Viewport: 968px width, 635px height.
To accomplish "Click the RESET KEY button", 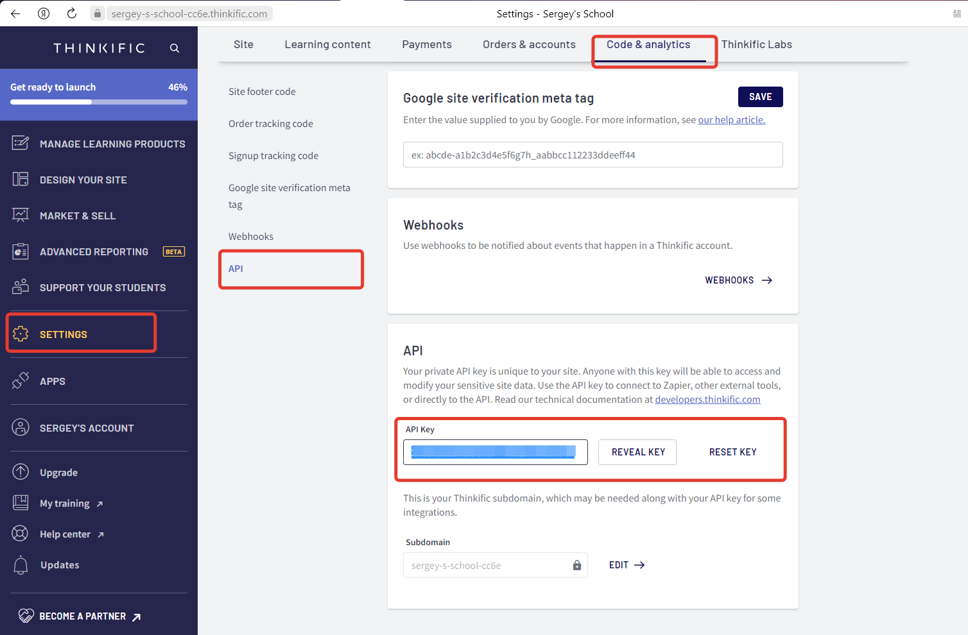I will [733, 452].
